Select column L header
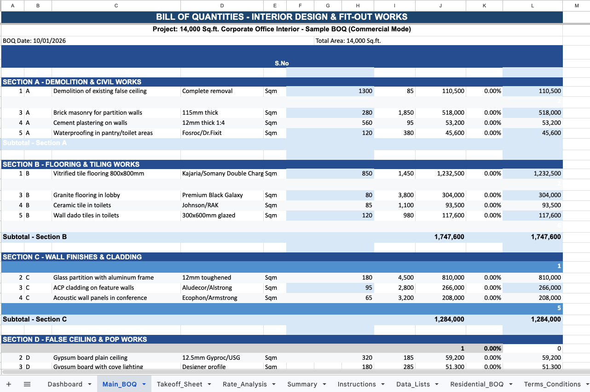The height and width of the screenshot is (392, 590). tap(532, 6)
